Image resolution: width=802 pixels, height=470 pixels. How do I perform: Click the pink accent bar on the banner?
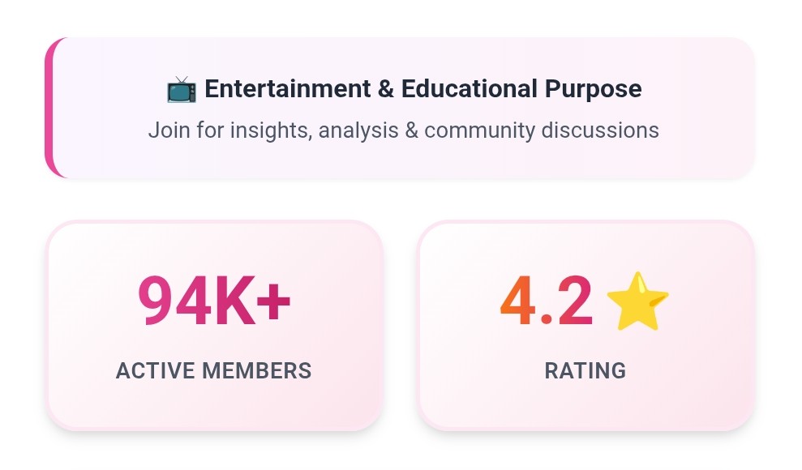pyautogui.click(x=49, y=107)
